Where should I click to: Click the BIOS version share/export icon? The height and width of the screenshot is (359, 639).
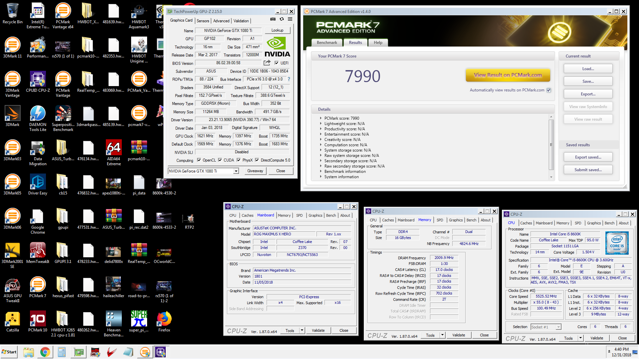coord(267,62)
